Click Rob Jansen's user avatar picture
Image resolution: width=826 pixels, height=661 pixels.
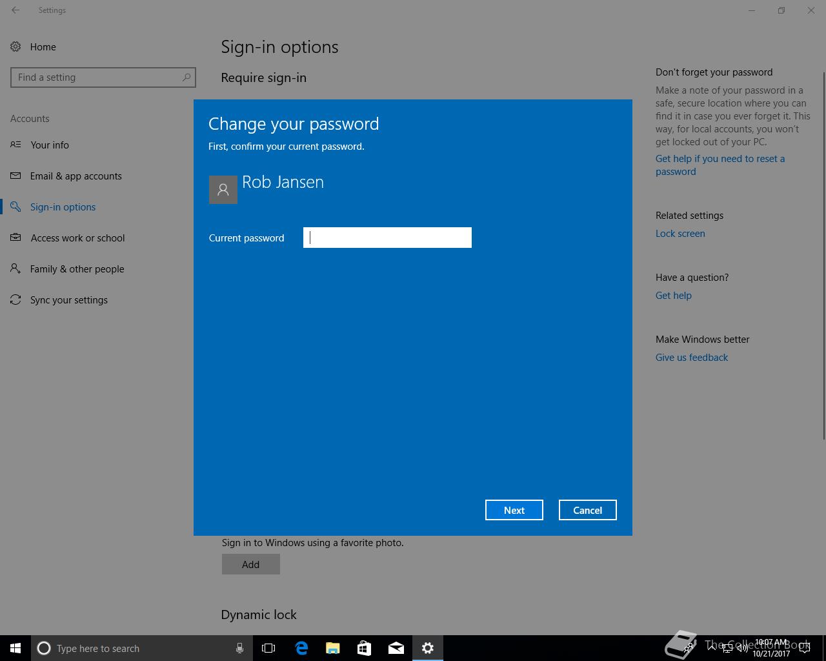(x=223, y=190)
